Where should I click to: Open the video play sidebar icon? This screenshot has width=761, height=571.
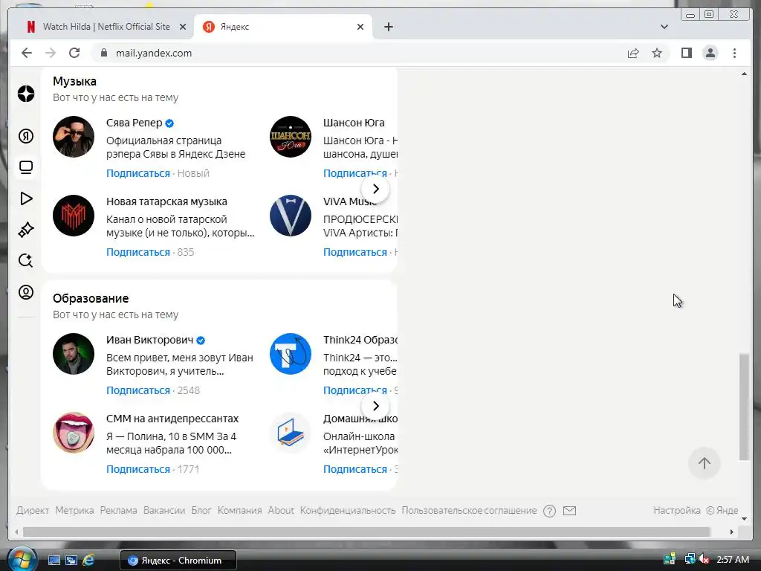pyautogui.click(x=26, y=199)
